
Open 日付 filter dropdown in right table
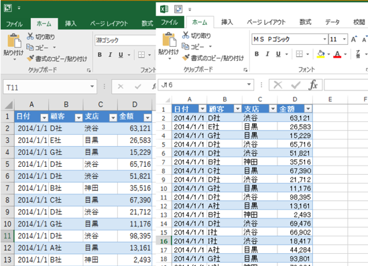tap(202, 109)
